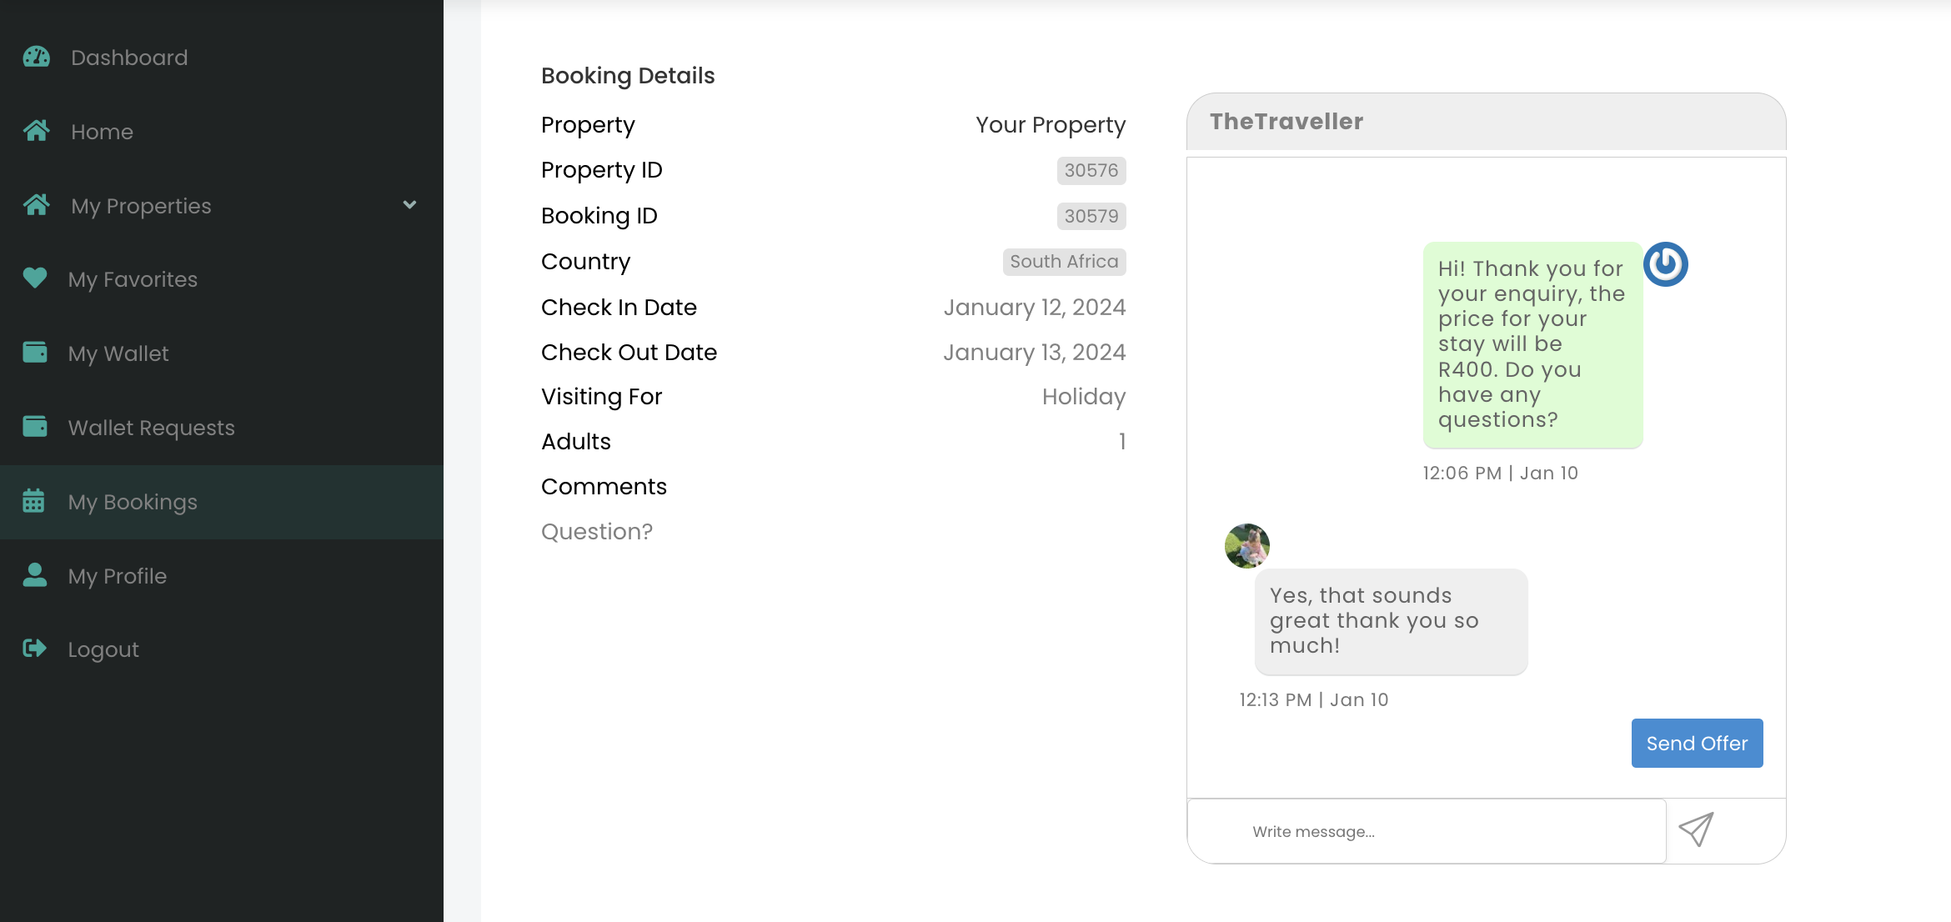This screenshot has height=922, width=1951.
Task: Click the heart icon for My Favorites
Action: pos(35,278)
